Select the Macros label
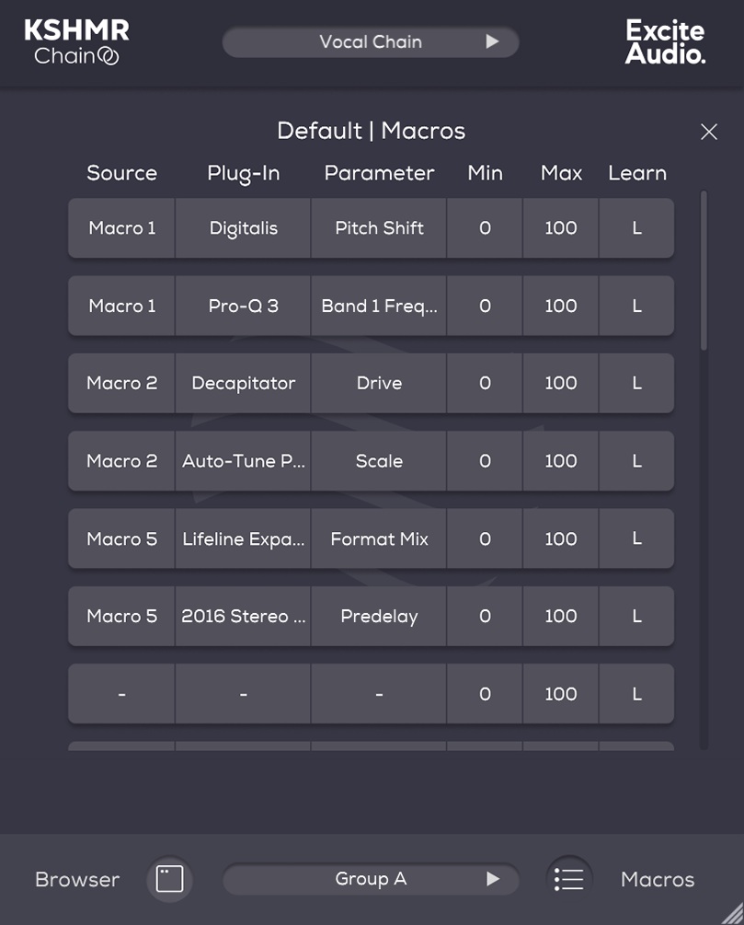 click(657, 880)
